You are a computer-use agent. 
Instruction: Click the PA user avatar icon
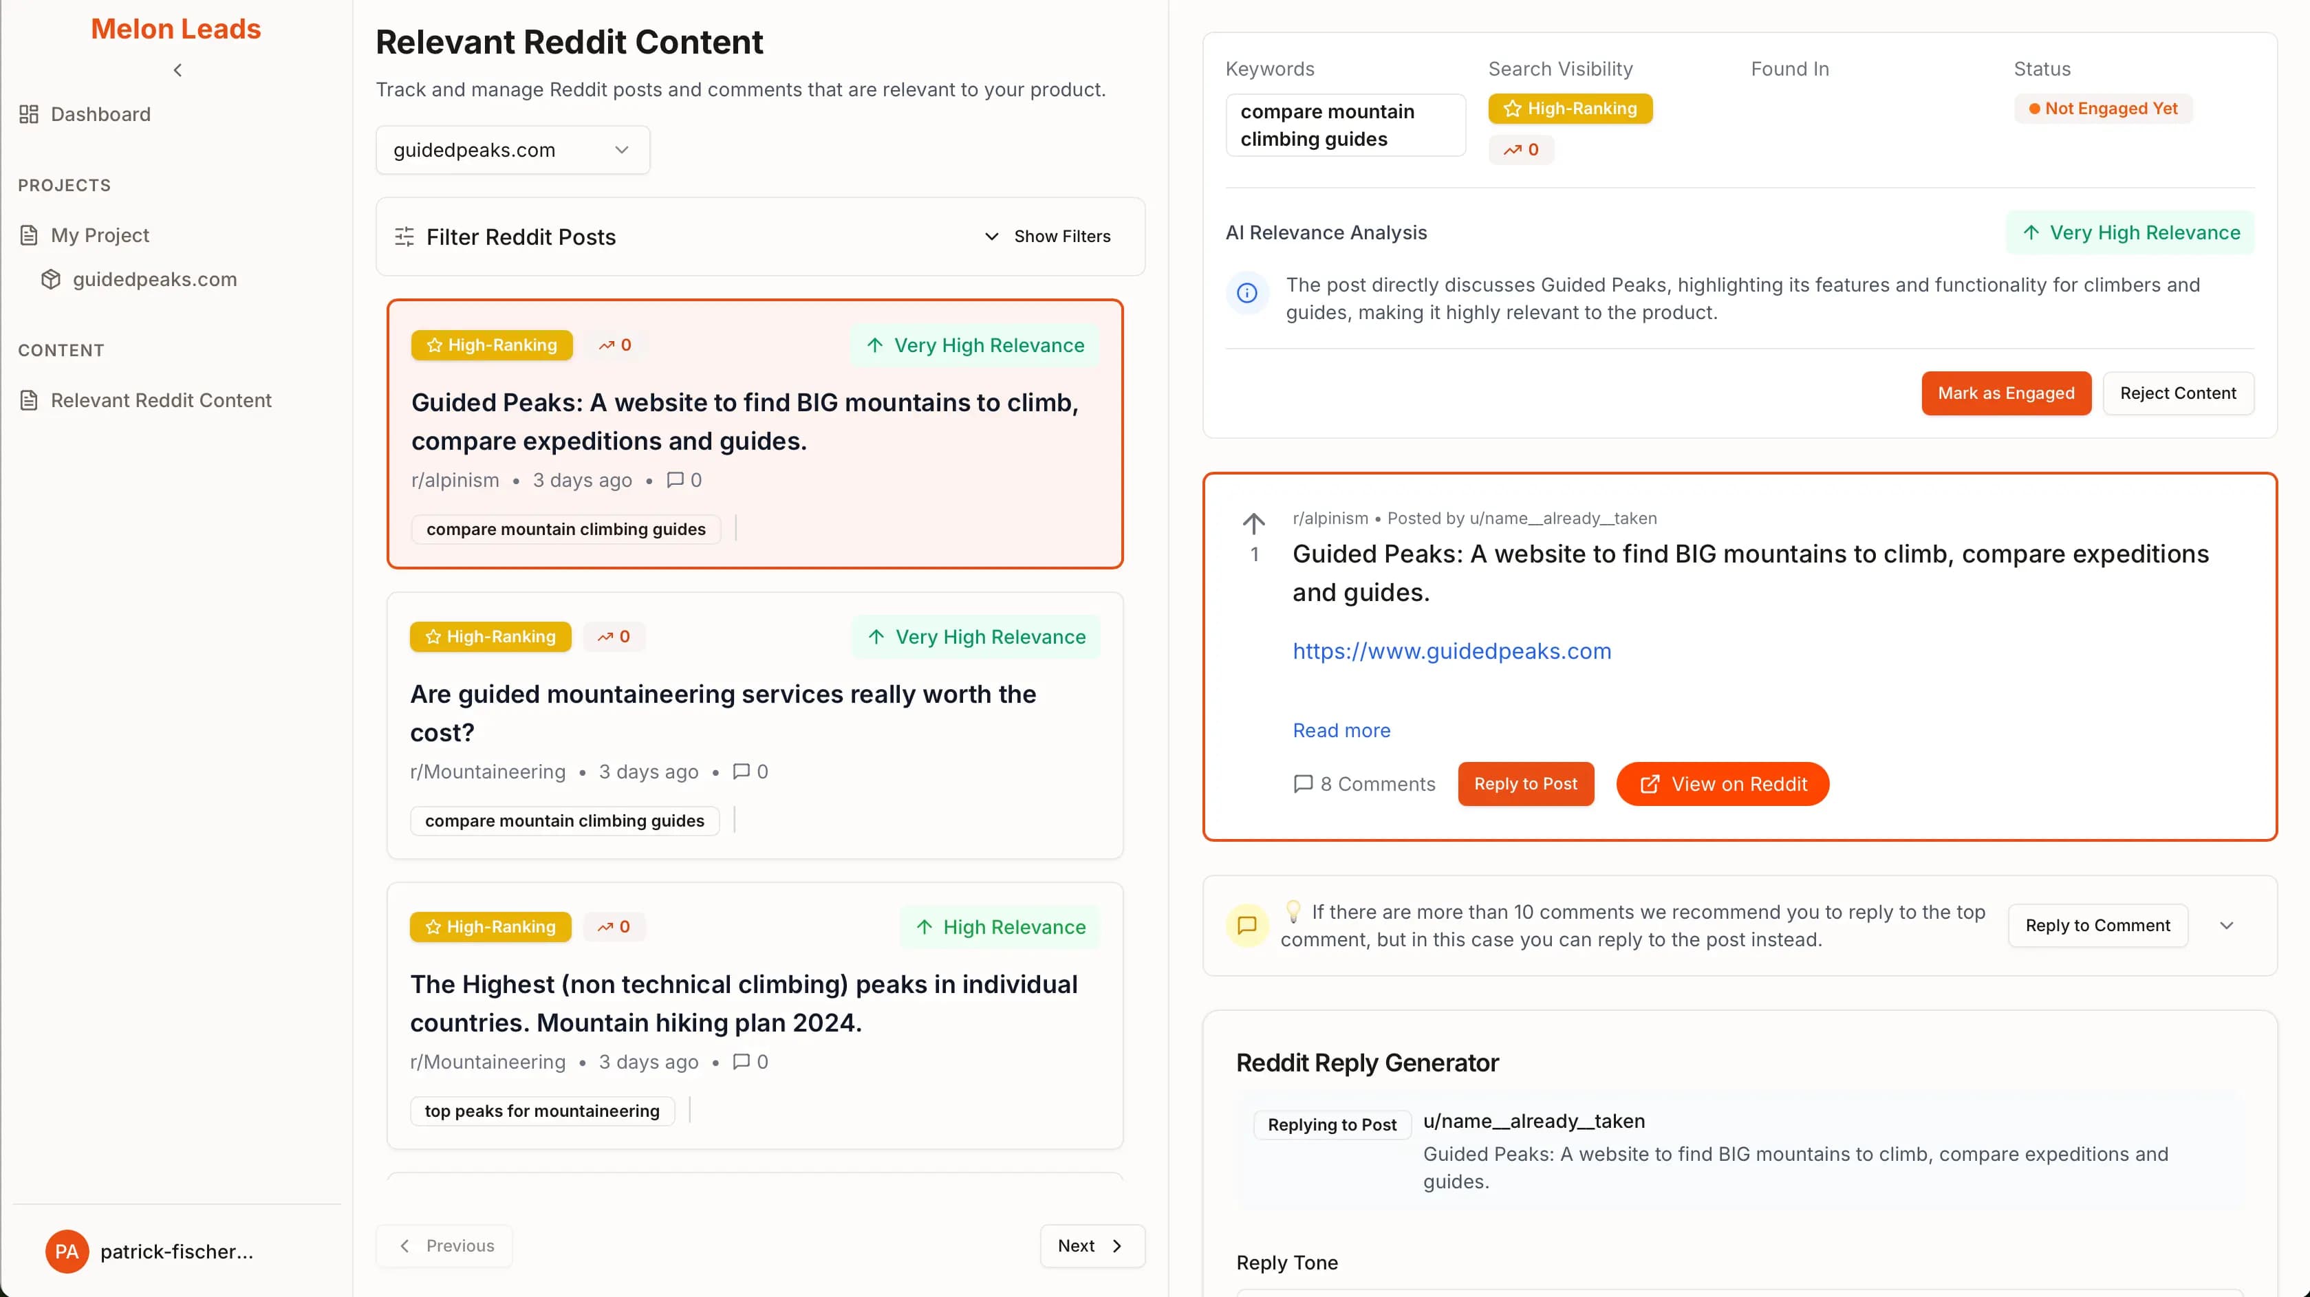(x=67, y=1252)
